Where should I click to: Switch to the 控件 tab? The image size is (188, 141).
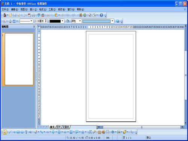click(59, 127)
